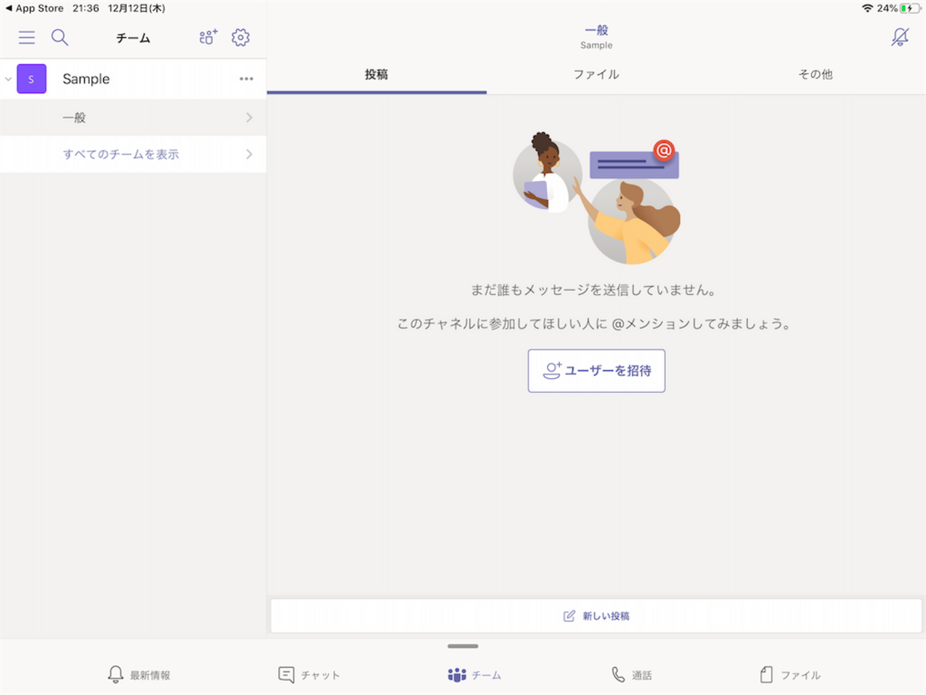Screen dimensions: 926x695
Task: Switch to the ファイル channel tab
Action: click(596, 75)
